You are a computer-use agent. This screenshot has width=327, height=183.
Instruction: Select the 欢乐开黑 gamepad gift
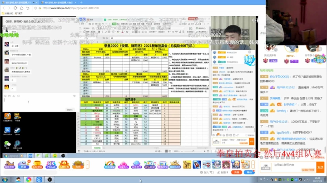coord(150,164)
